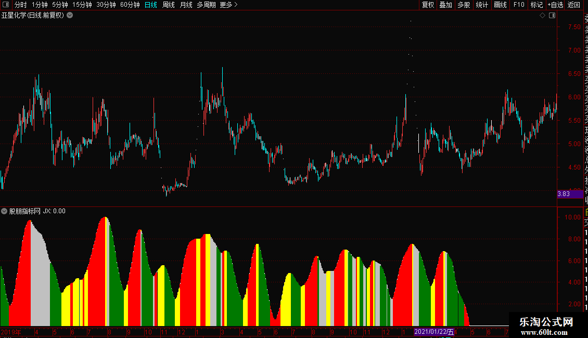The width and height of the screenshot is (588, 338).
Task: Open the 统计 statistics tool
Action: tap(482, 5)
